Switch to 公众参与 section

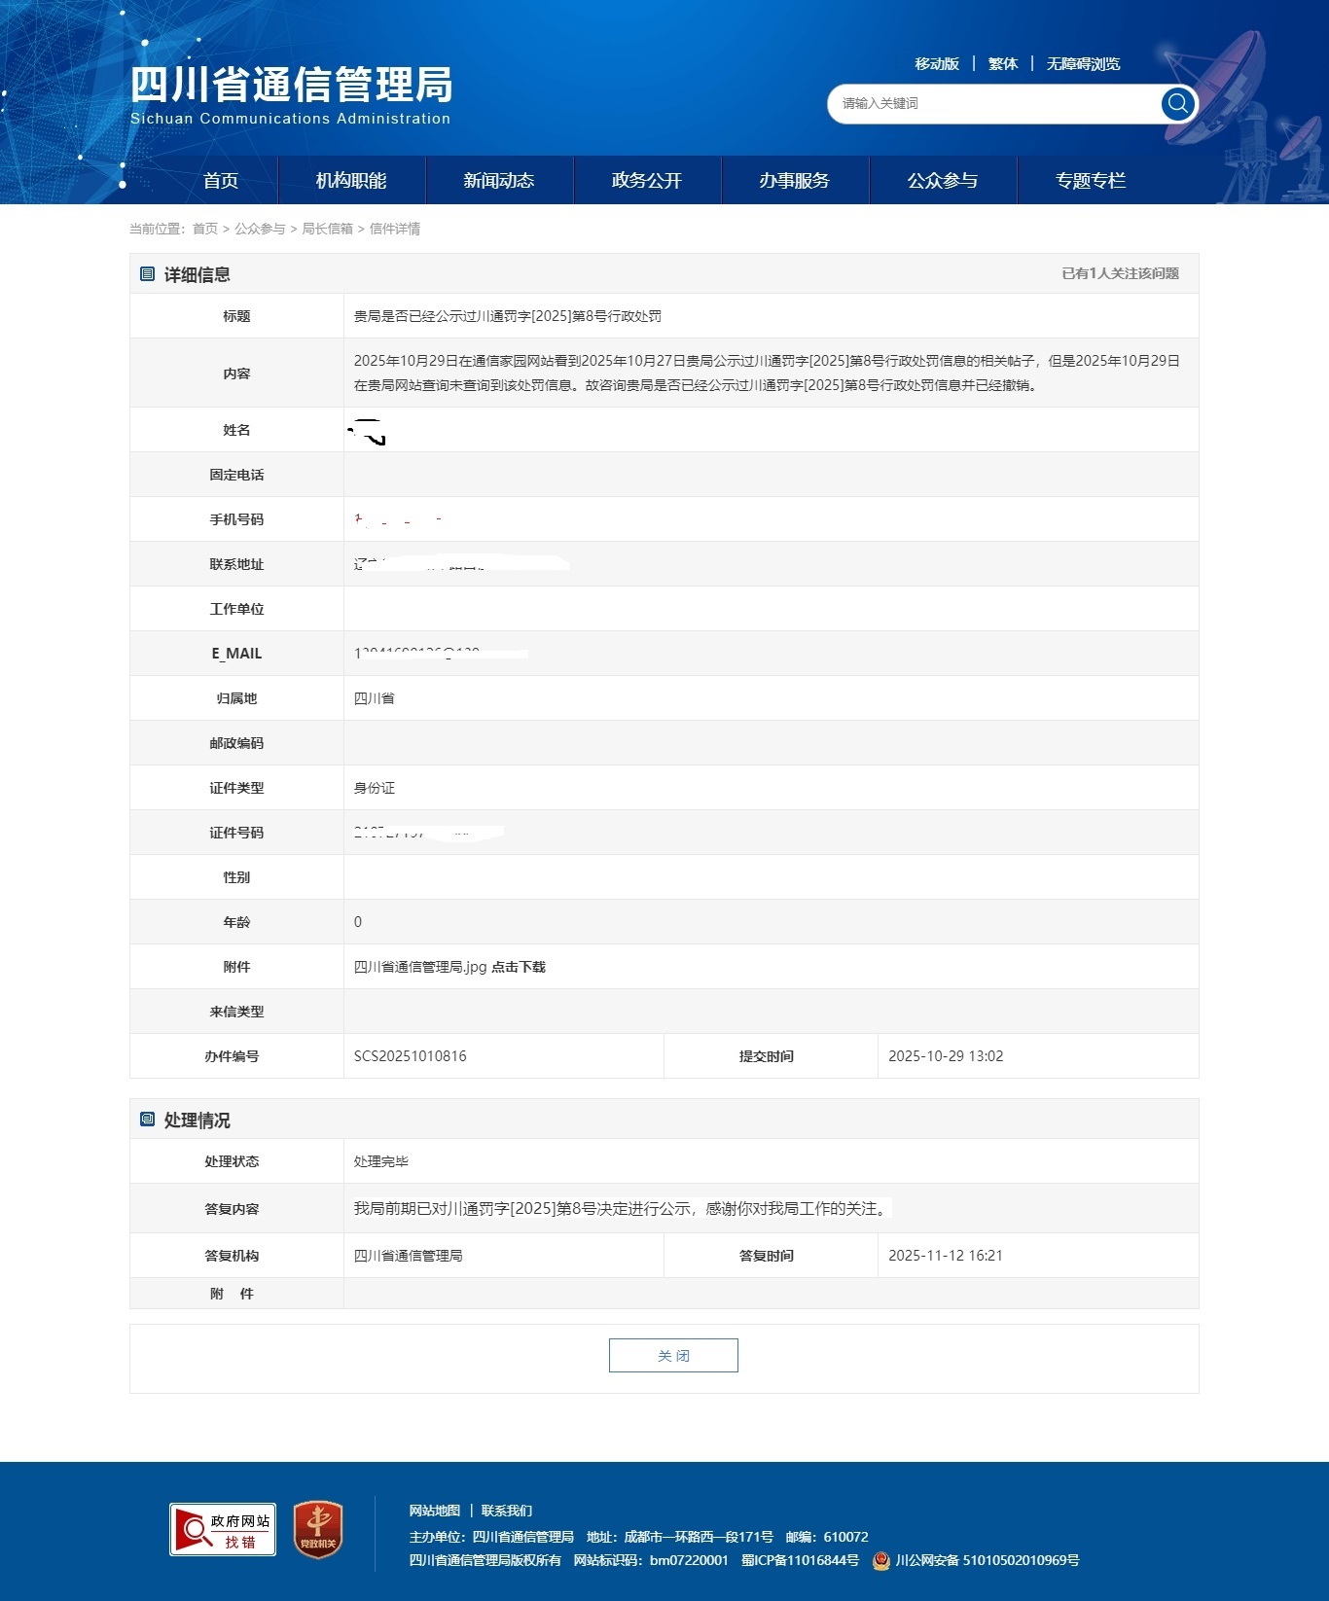click(943, 181)
